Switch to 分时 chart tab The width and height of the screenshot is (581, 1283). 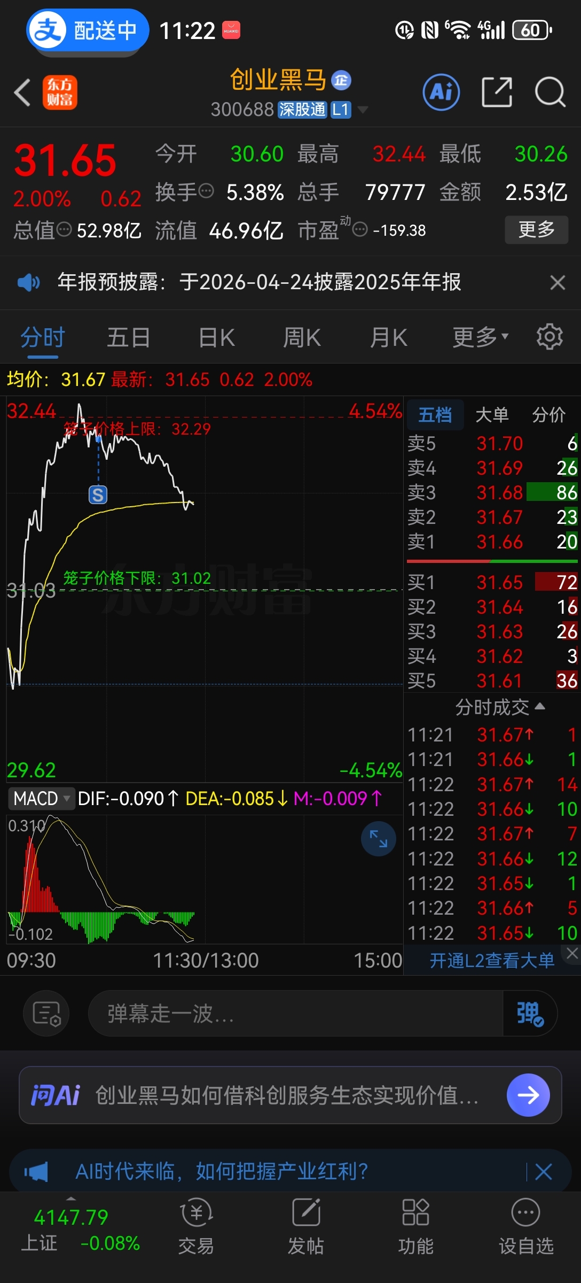(43, 338)
